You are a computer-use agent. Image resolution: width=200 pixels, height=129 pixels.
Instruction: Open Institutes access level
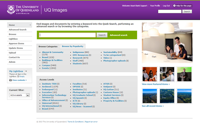78,90
